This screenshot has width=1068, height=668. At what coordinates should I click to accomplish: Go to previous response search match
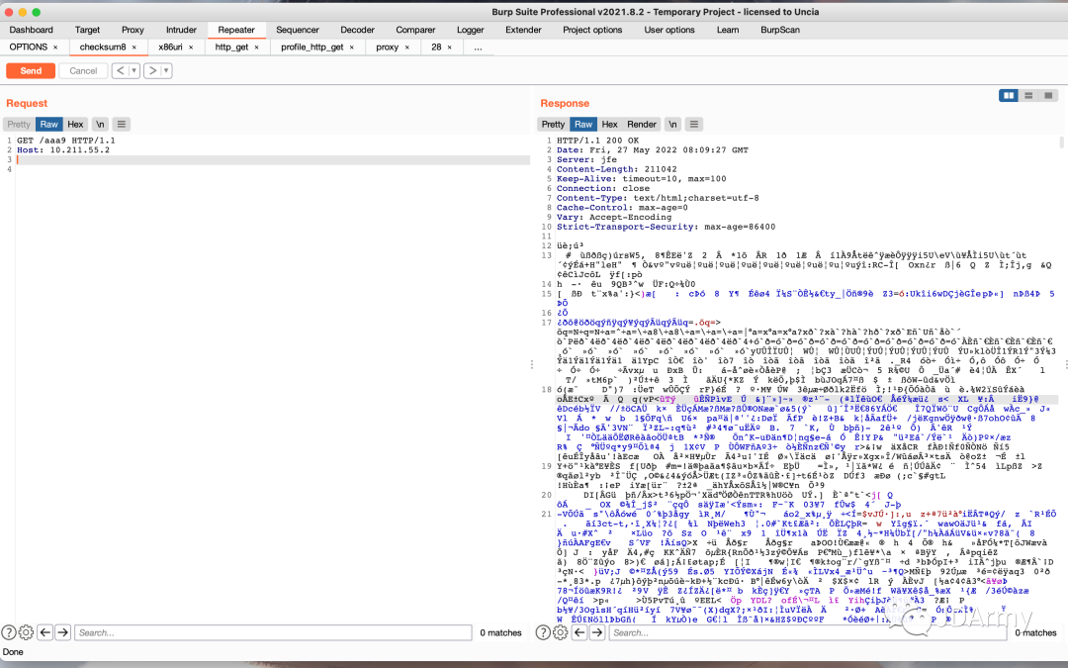click(579, 632)
